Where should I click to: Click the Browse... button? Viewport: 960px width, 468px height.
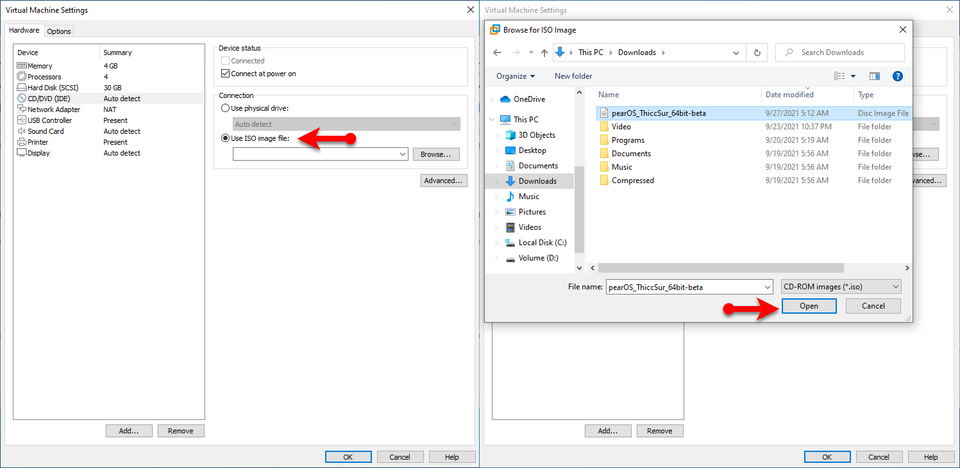[436, 154]
